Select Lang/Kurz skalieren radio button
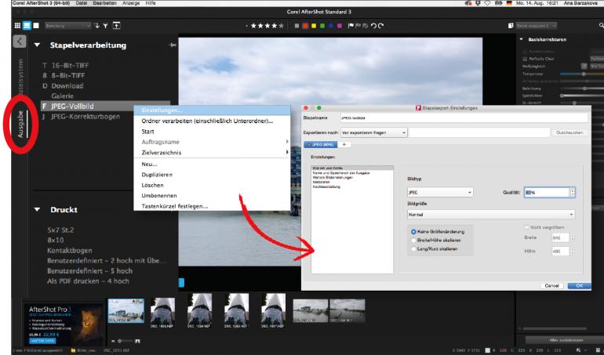 [x=413, y=249]
